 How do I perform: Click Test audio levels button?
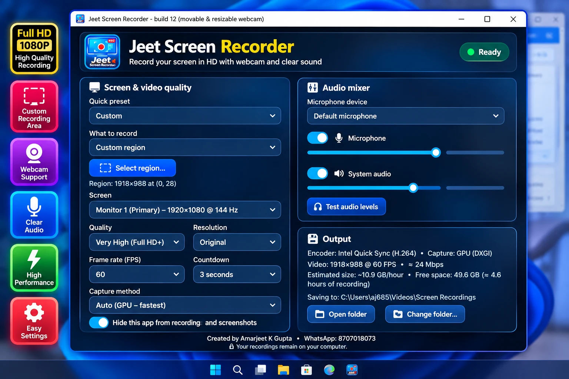[x=346, y=207]
